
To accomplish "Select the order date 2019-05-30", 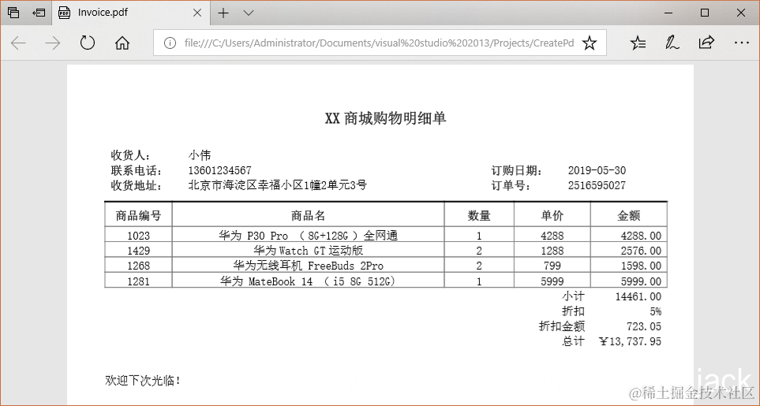I will click(x=597, y=170).
